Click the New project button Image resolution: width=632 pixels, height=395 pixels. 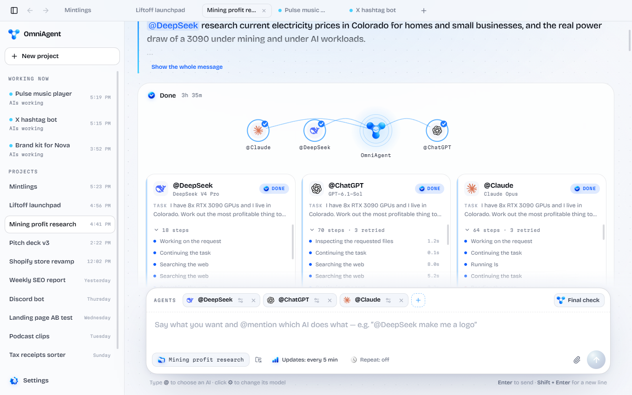pos(62,56)
